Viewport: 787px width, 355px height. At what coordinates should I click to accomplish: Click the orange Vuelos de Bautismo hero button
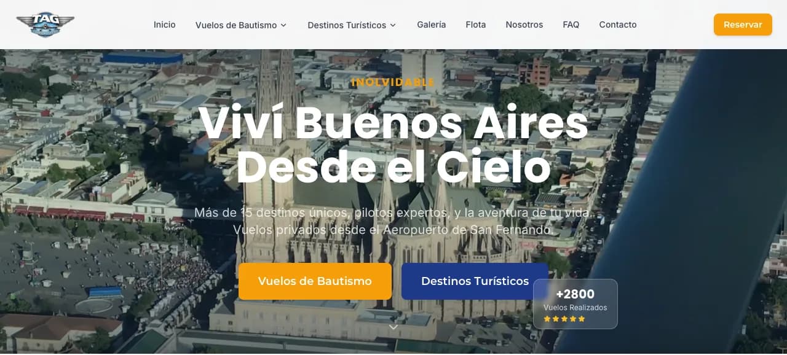pyautogui.click(x=315, y=281)
